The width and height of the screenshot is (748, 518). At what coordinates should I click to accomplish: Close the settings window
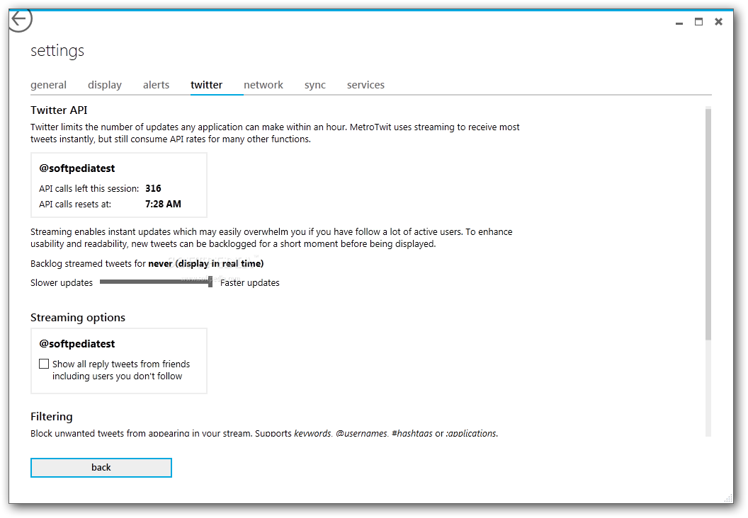click(x=718, y=22)
